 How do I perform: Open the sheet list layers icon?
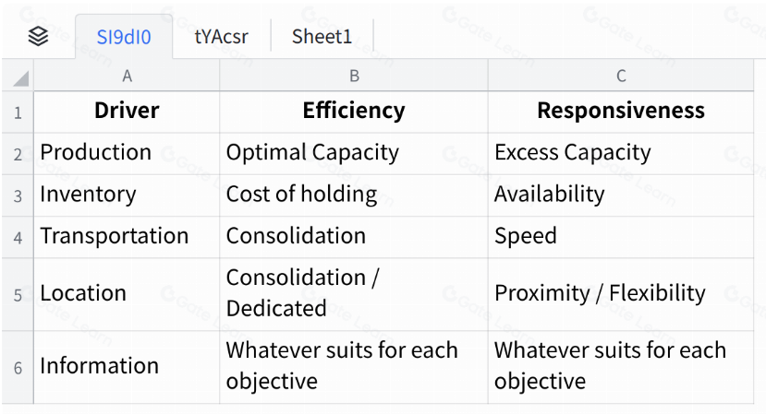(38, 37)
